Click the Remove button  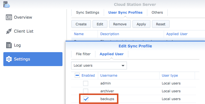pyautogui.click(x=120, y=24)
